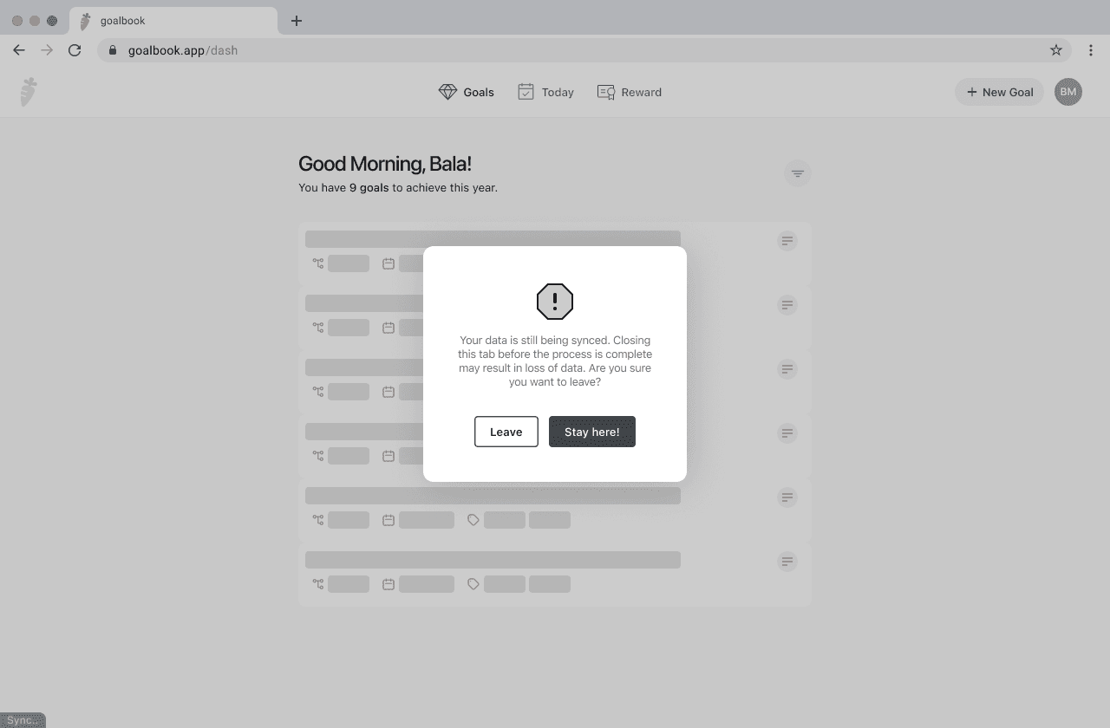This screenshot has width=1110, height=728.
Task: Click the subtask branch icon on a goal card
Action: click(317, 263)
